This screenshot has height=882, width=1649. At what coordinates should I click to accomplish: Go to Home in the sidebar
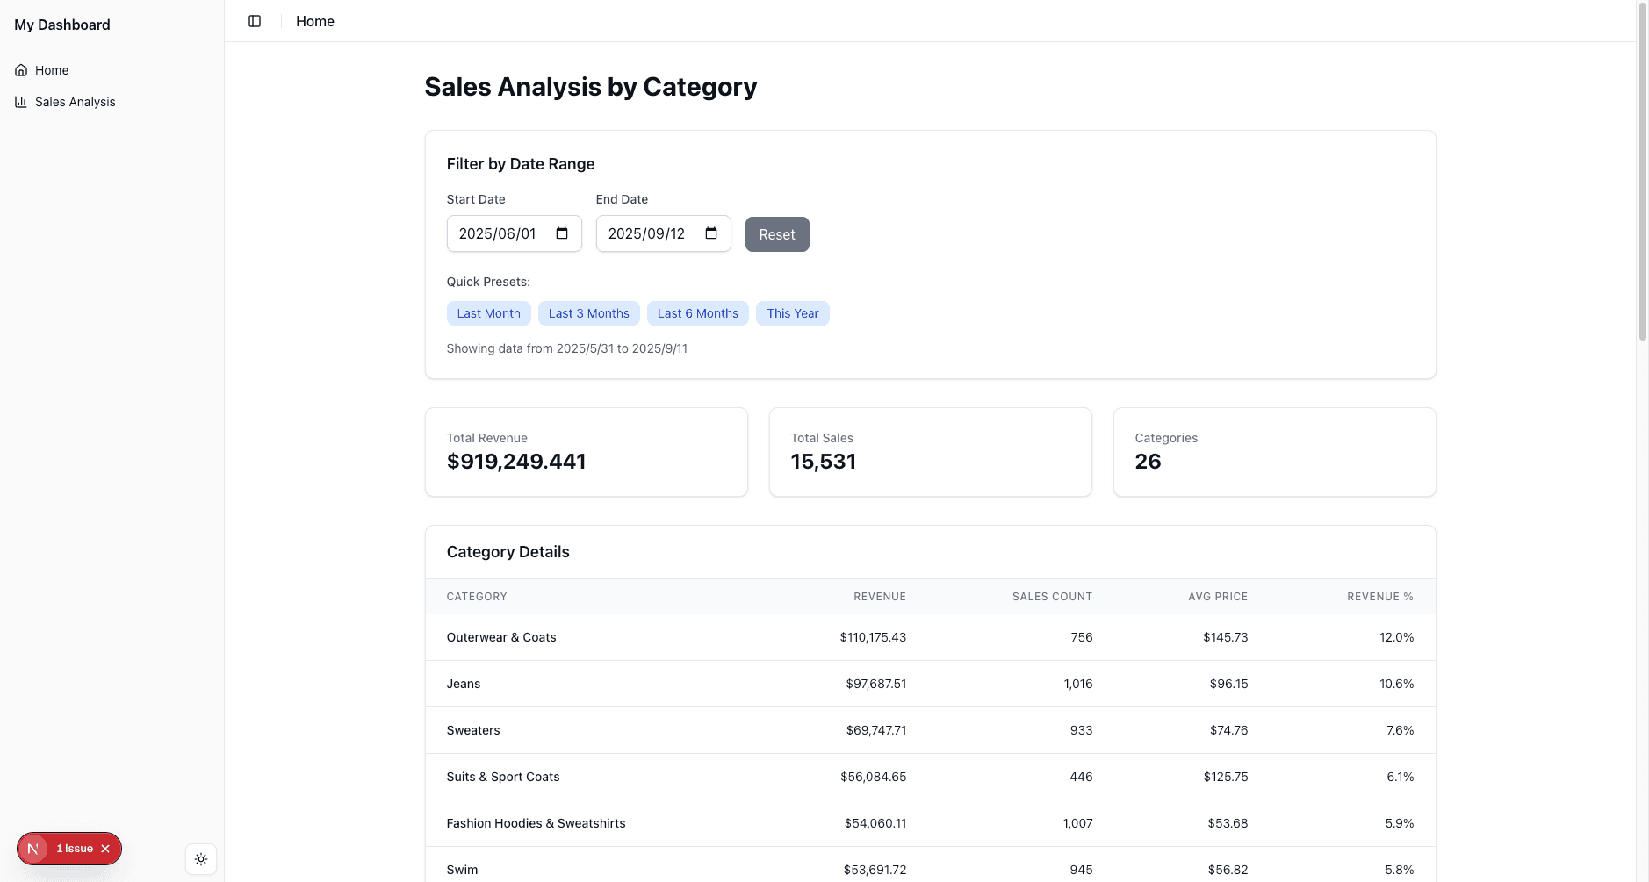pos(52,70)
